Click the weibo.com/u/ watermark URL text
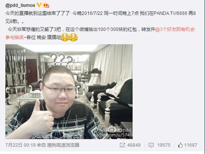The width and height of the screenshot is (205, 154). coord(113,135)
